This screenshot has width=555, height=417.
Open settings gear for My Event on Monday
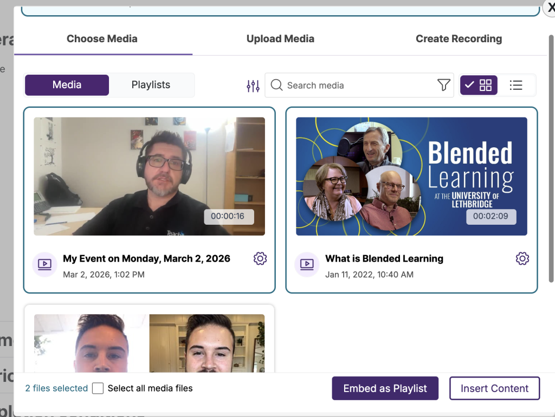tap(260, 258)
